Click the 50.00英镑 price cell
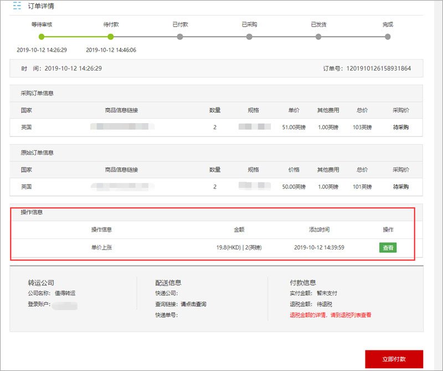 click(x=294, y=187)
